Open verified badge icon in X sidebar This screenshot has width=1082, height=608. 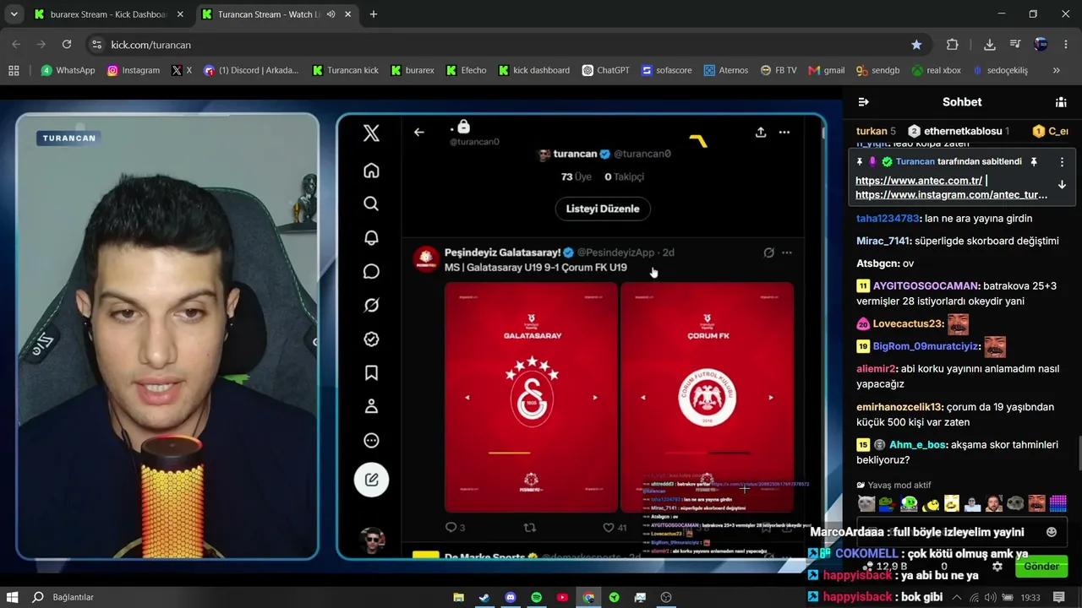pyautogui.click(x=371, y=339)
